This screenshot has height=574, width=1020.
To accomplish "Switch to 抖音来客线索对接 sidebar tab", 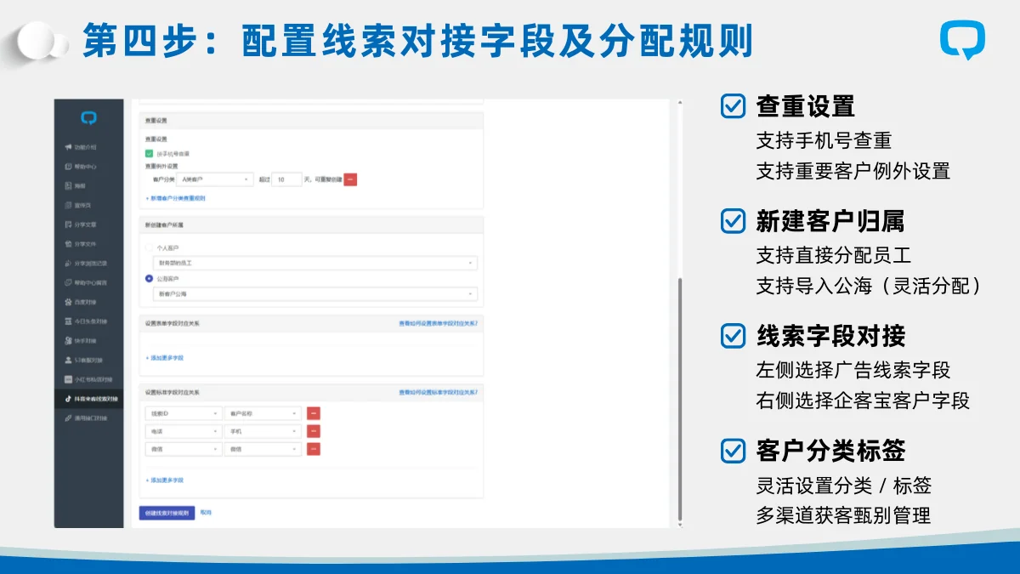I will tap(89, 398).
